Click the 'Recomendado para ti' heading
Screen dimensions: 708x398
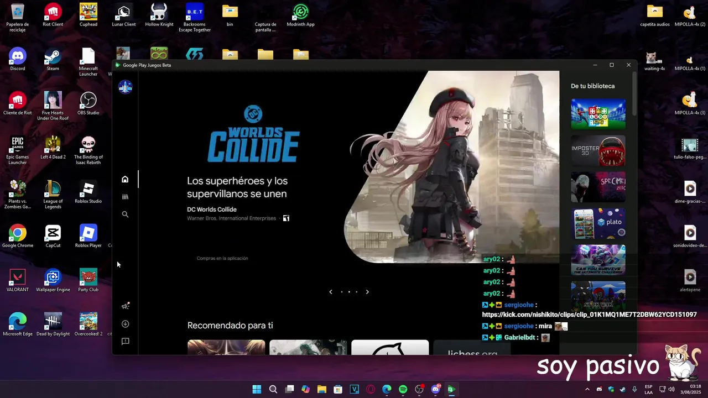tap(230, 326)
